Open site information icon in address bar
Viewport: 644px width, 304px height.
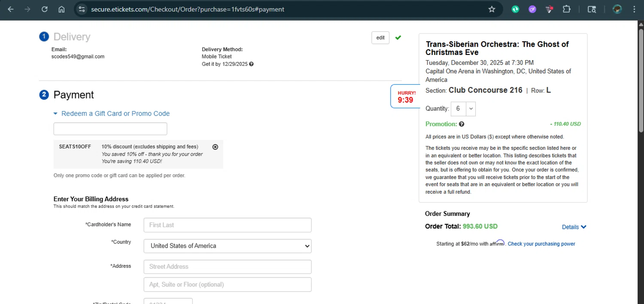click(83, 9)
